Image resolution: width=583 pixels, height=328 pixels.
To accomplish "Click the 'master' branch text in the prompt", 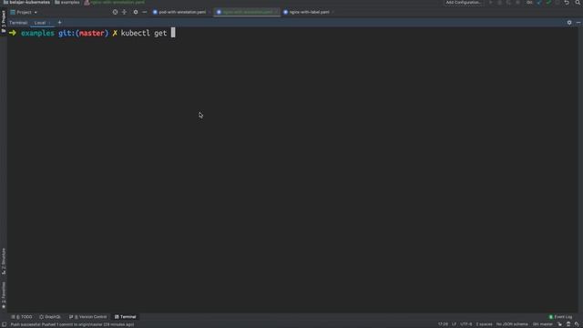I will click(x=91, y=33).
